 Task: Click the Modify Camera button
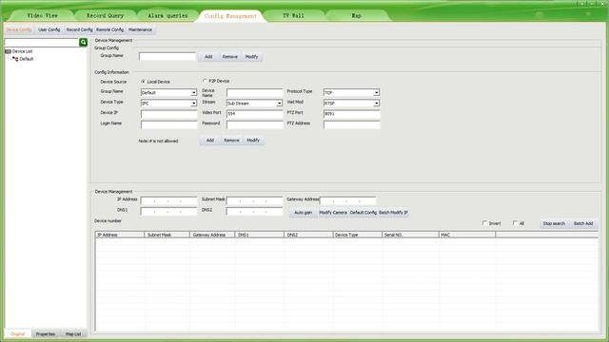tap(333, 213)
